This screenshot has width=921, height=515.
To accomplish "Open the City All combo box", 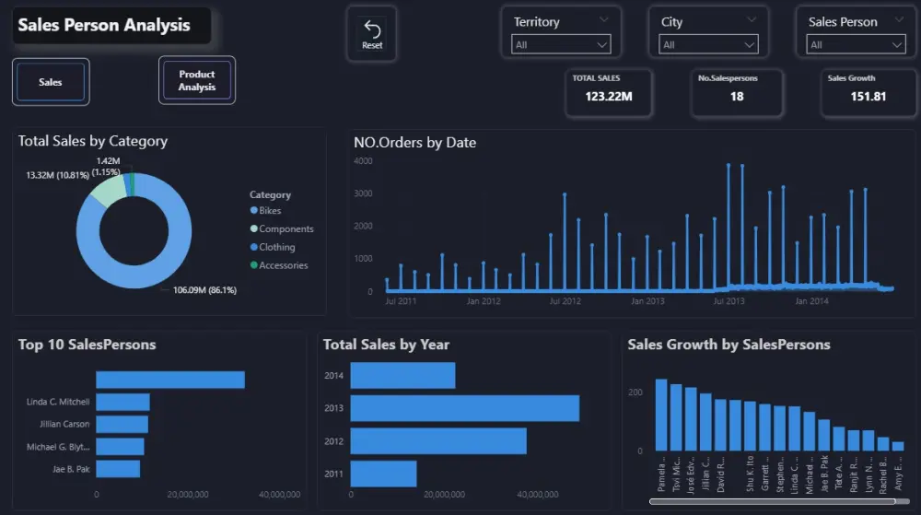I will tap(708, 44).
